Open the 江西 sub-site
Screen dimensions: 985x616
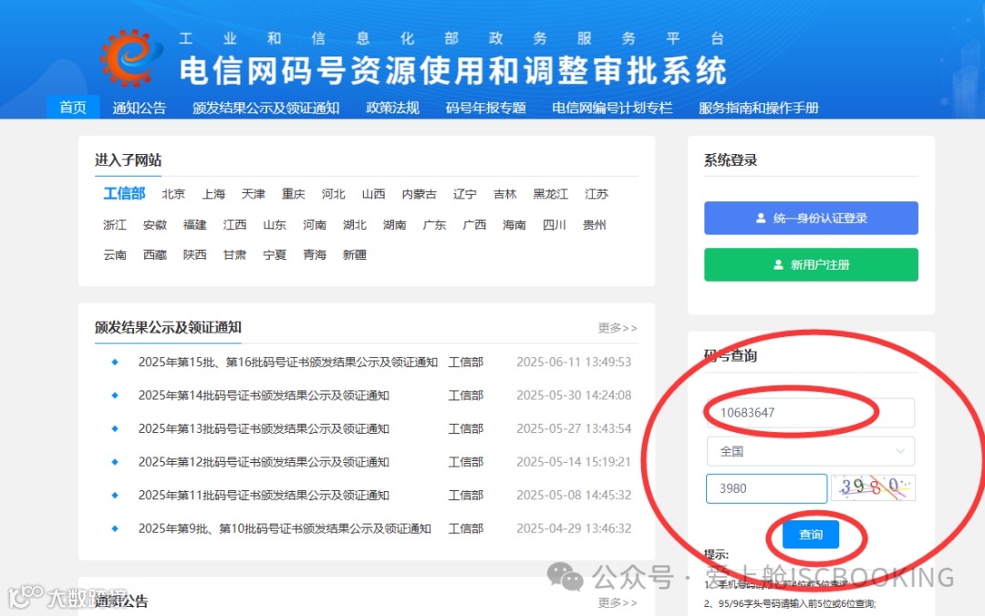(235, 225)
